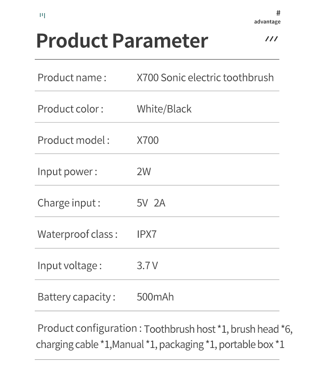
Task: Select the X700 Sonic electric toothbrush text
Action: (x=205, y=77)
